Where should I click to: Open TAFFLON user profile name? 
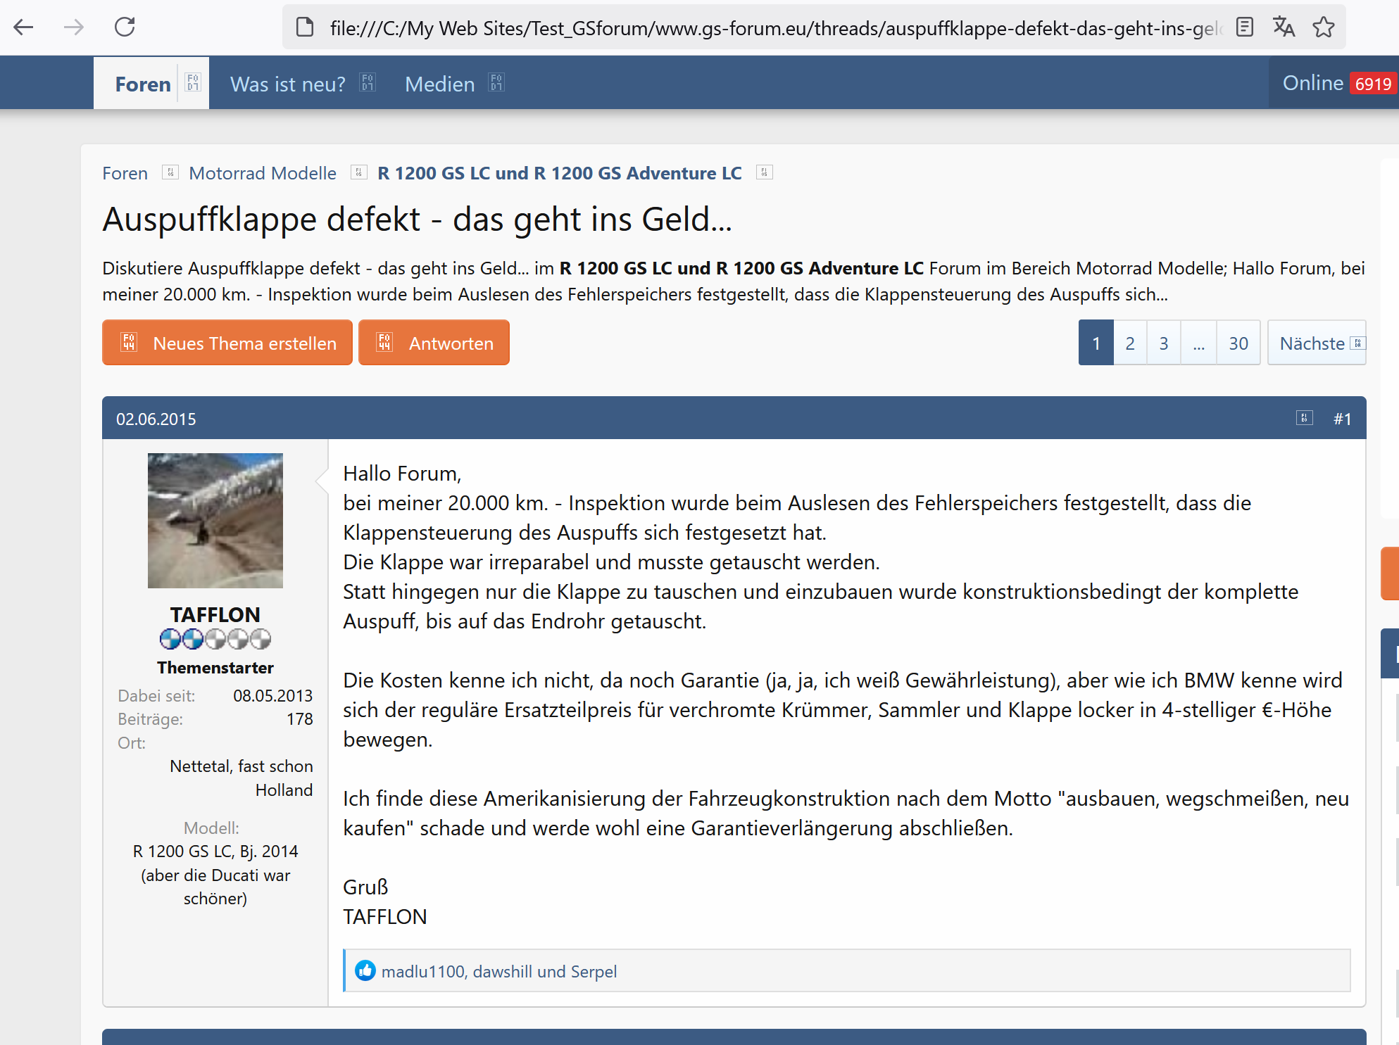point(215,614)
